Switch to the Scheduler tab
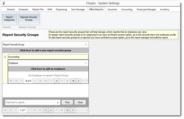The width and height of the screenshot is (184, 119). coord(23,10)
